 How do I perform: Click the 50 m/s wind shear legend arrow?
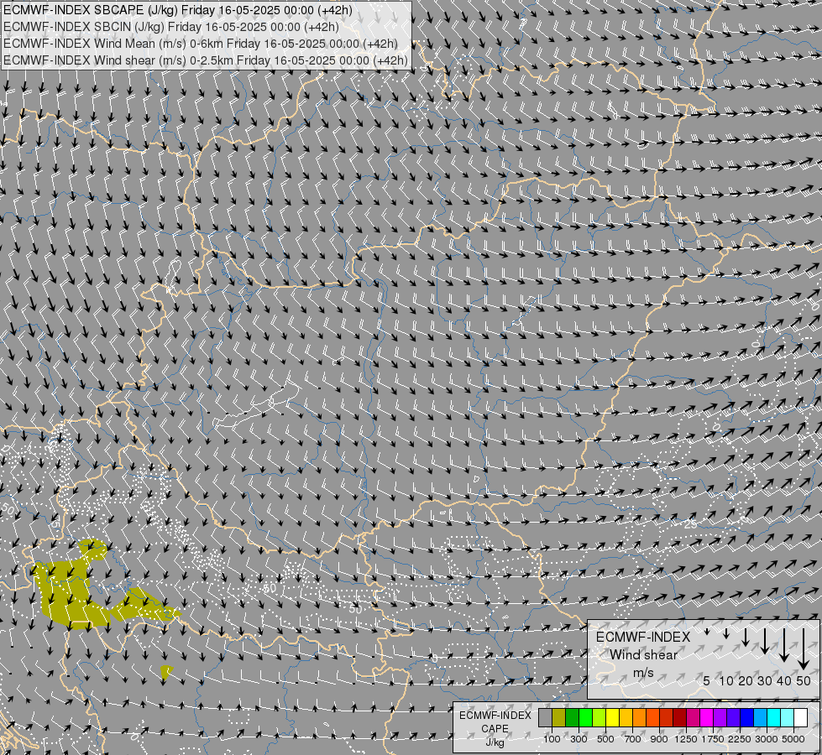(804, 649)
